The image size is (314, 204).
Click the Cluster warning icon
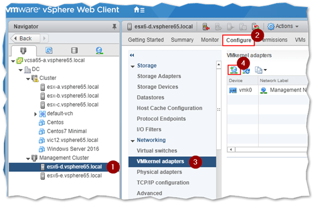[x=35, y=78]
